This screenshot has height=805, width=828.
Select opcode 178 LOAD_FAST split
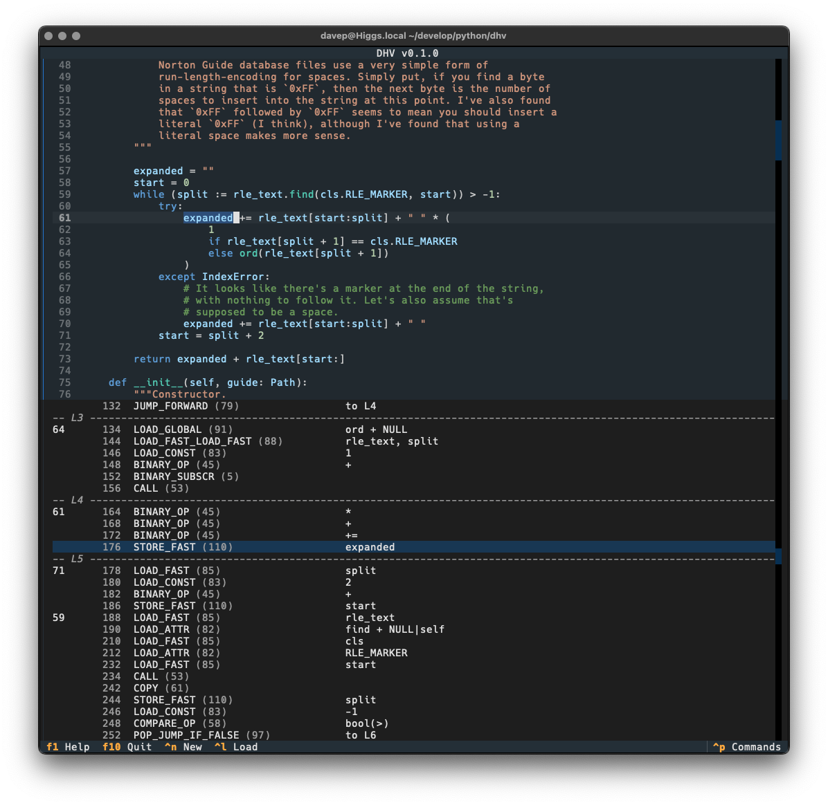414,571
